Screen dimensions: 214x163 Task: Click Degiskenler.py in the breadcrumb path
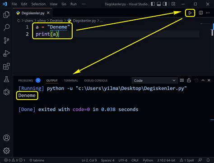pyautogui.click(x=84, y=21)
